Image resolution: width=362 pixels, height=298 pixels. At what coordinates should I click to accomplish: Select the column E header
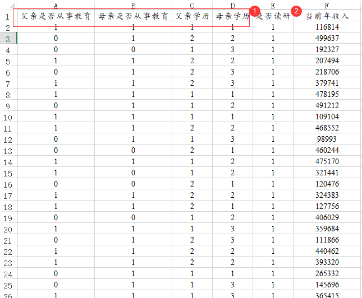point(273,5)
